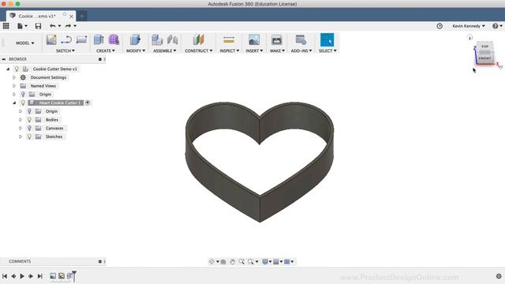Expand Named Views tree node
Viewport: 505px width, 284px height.
pos(14,86)
